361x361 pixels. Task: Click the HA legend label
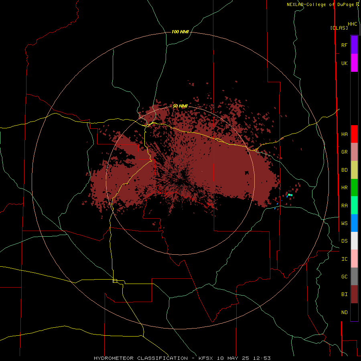pos(344,134)
